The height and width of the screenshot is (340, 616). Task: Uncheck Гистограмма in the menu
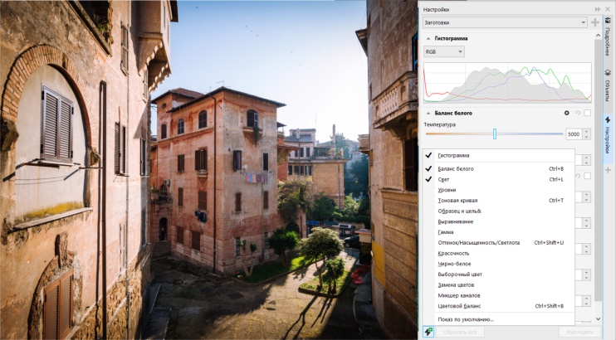click(x=453, y=155)
